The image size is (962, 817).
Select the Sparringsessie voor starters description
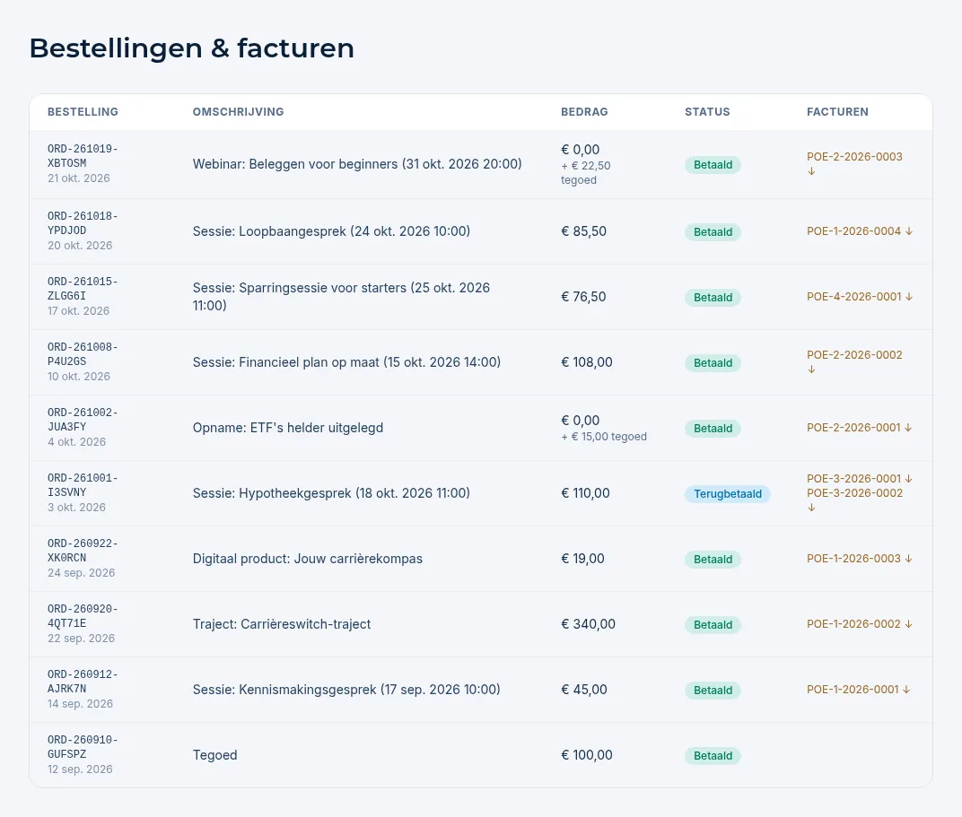341,297
